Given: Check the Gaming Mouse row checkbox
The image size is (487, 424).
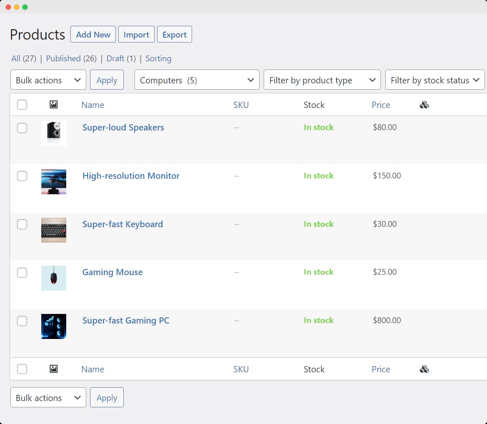Looking at the screenshot, I should pyautogui.click(x=22, y=272).
